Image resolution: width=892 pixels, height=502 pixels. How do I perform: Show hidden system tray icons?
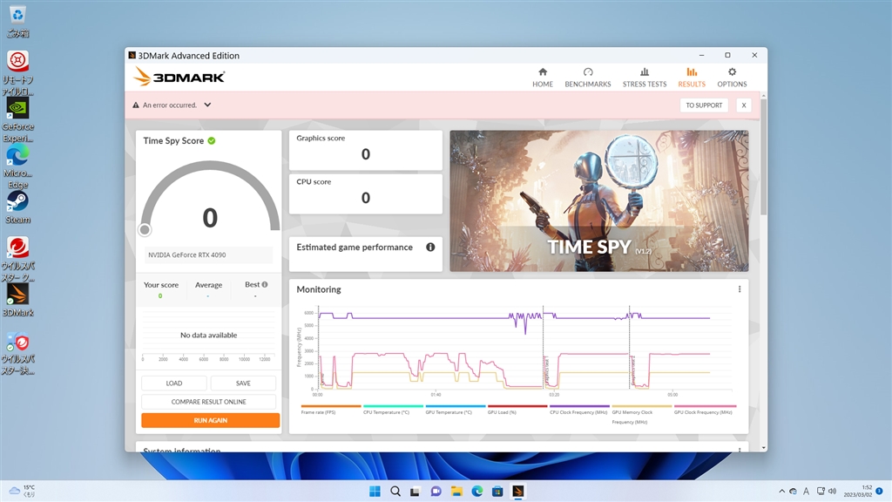point(781,492)
